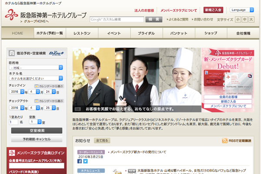
Task: Click the ホテルニュース category tag
Action: (91, 171)
